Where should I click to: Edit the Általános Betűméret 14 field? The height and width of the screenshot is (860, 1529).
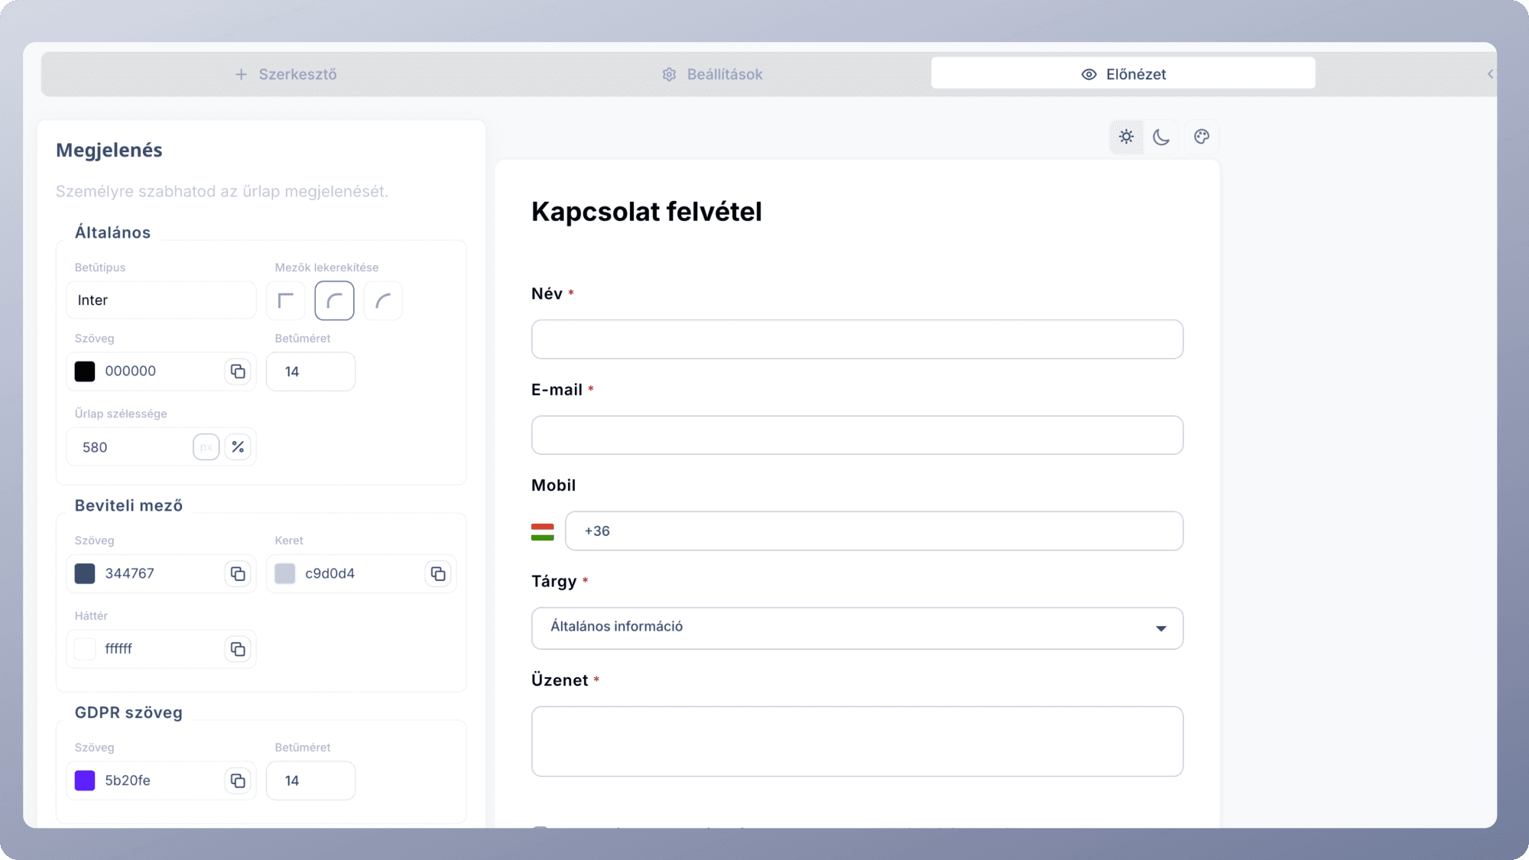310,372
